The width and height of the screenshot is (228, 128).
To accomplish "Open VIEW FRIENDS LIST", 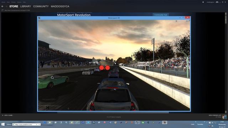I will tap(215, 115).
